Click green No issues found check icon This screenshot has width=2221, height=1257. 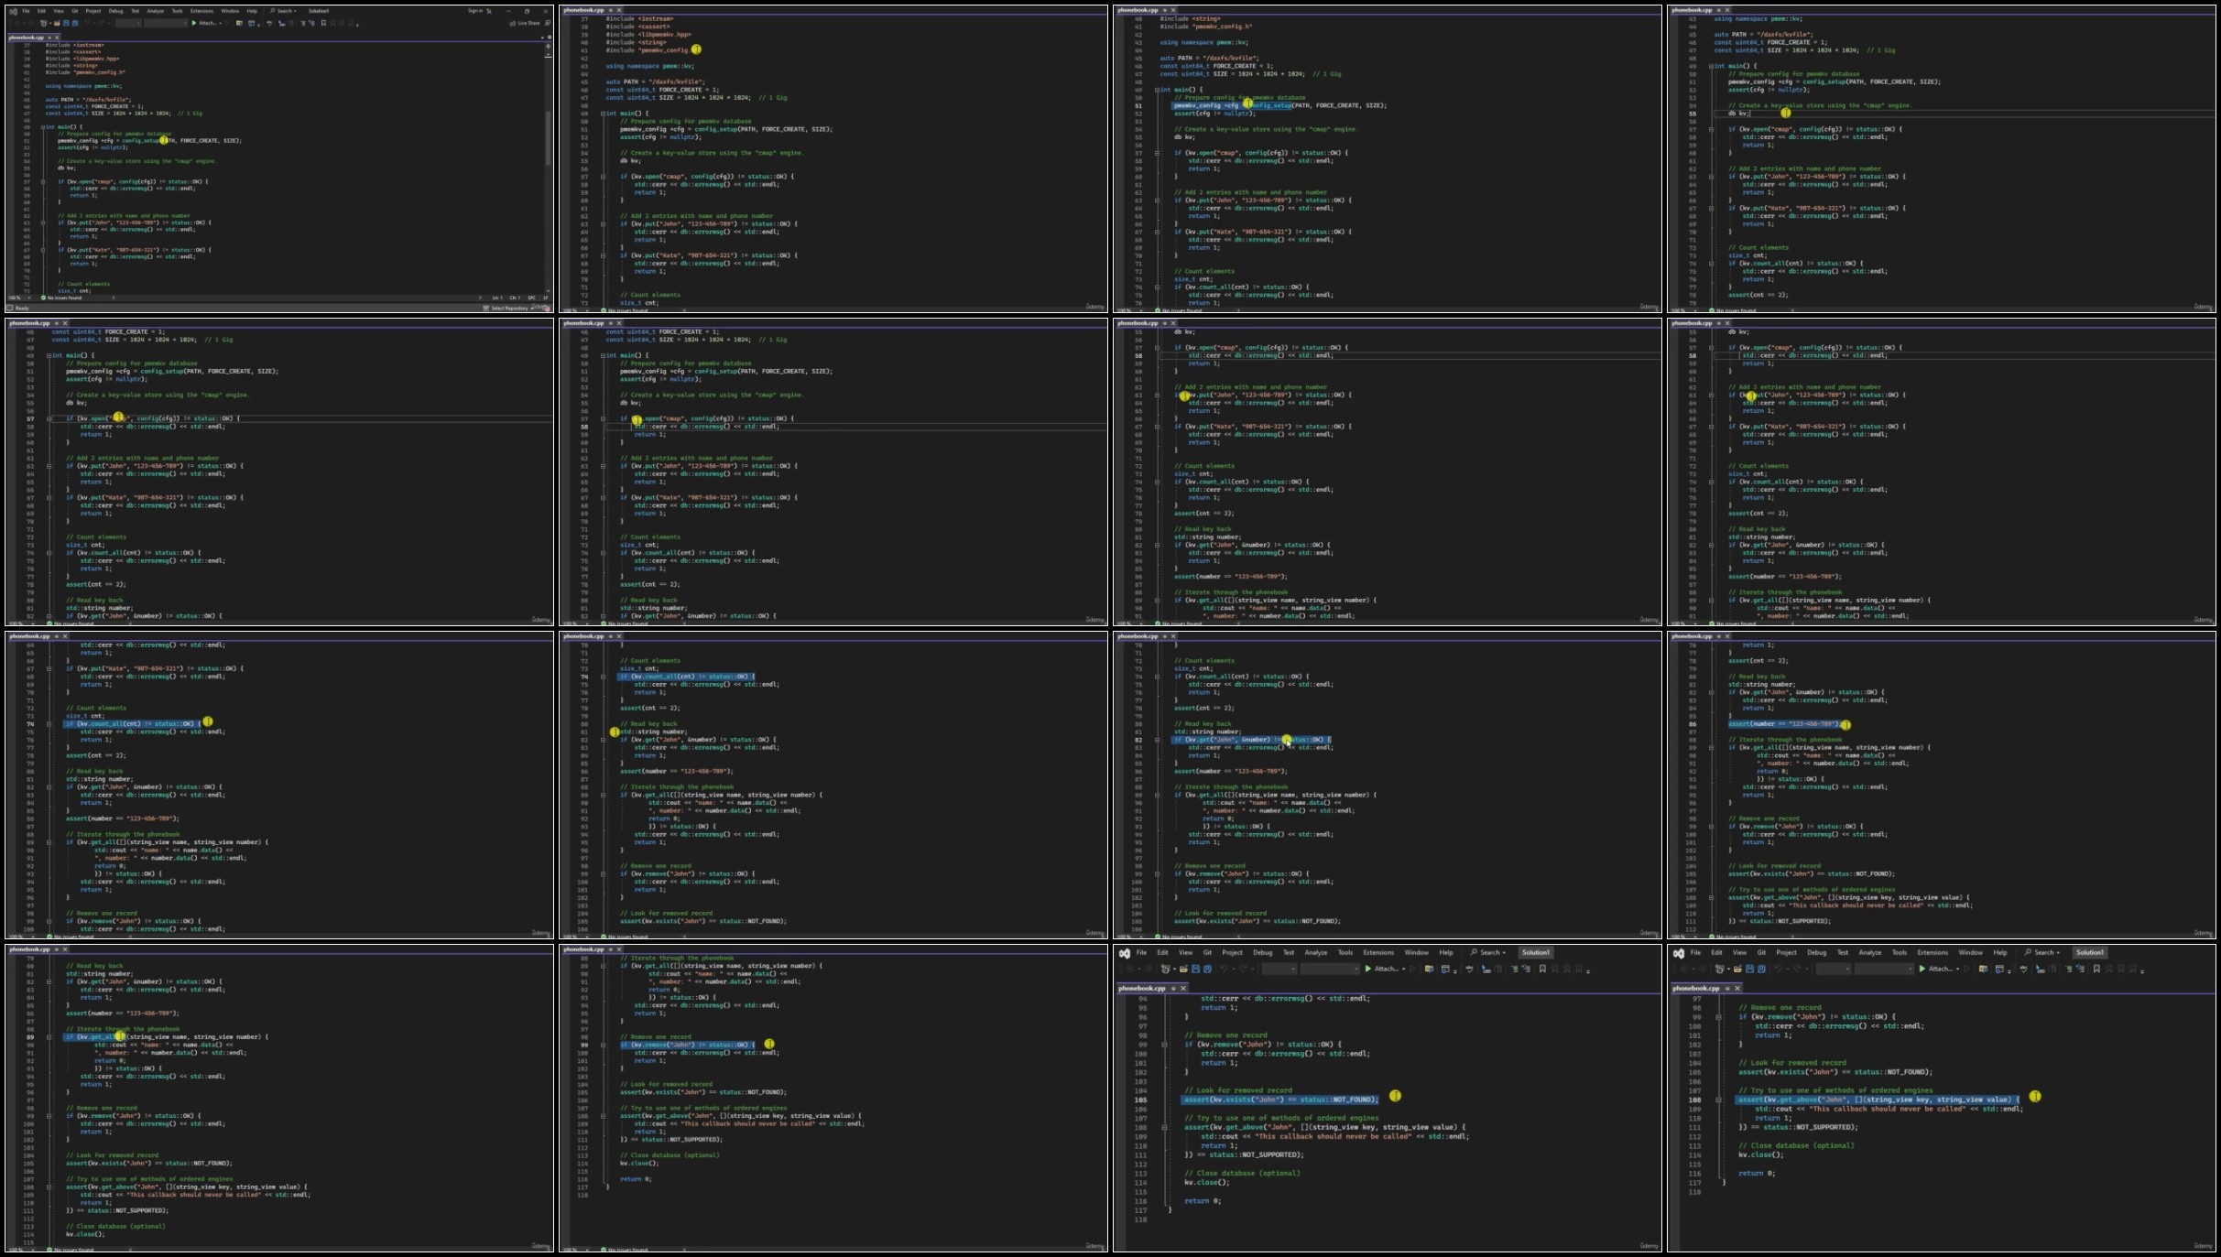pyautogui.click(x=43, y=298)
